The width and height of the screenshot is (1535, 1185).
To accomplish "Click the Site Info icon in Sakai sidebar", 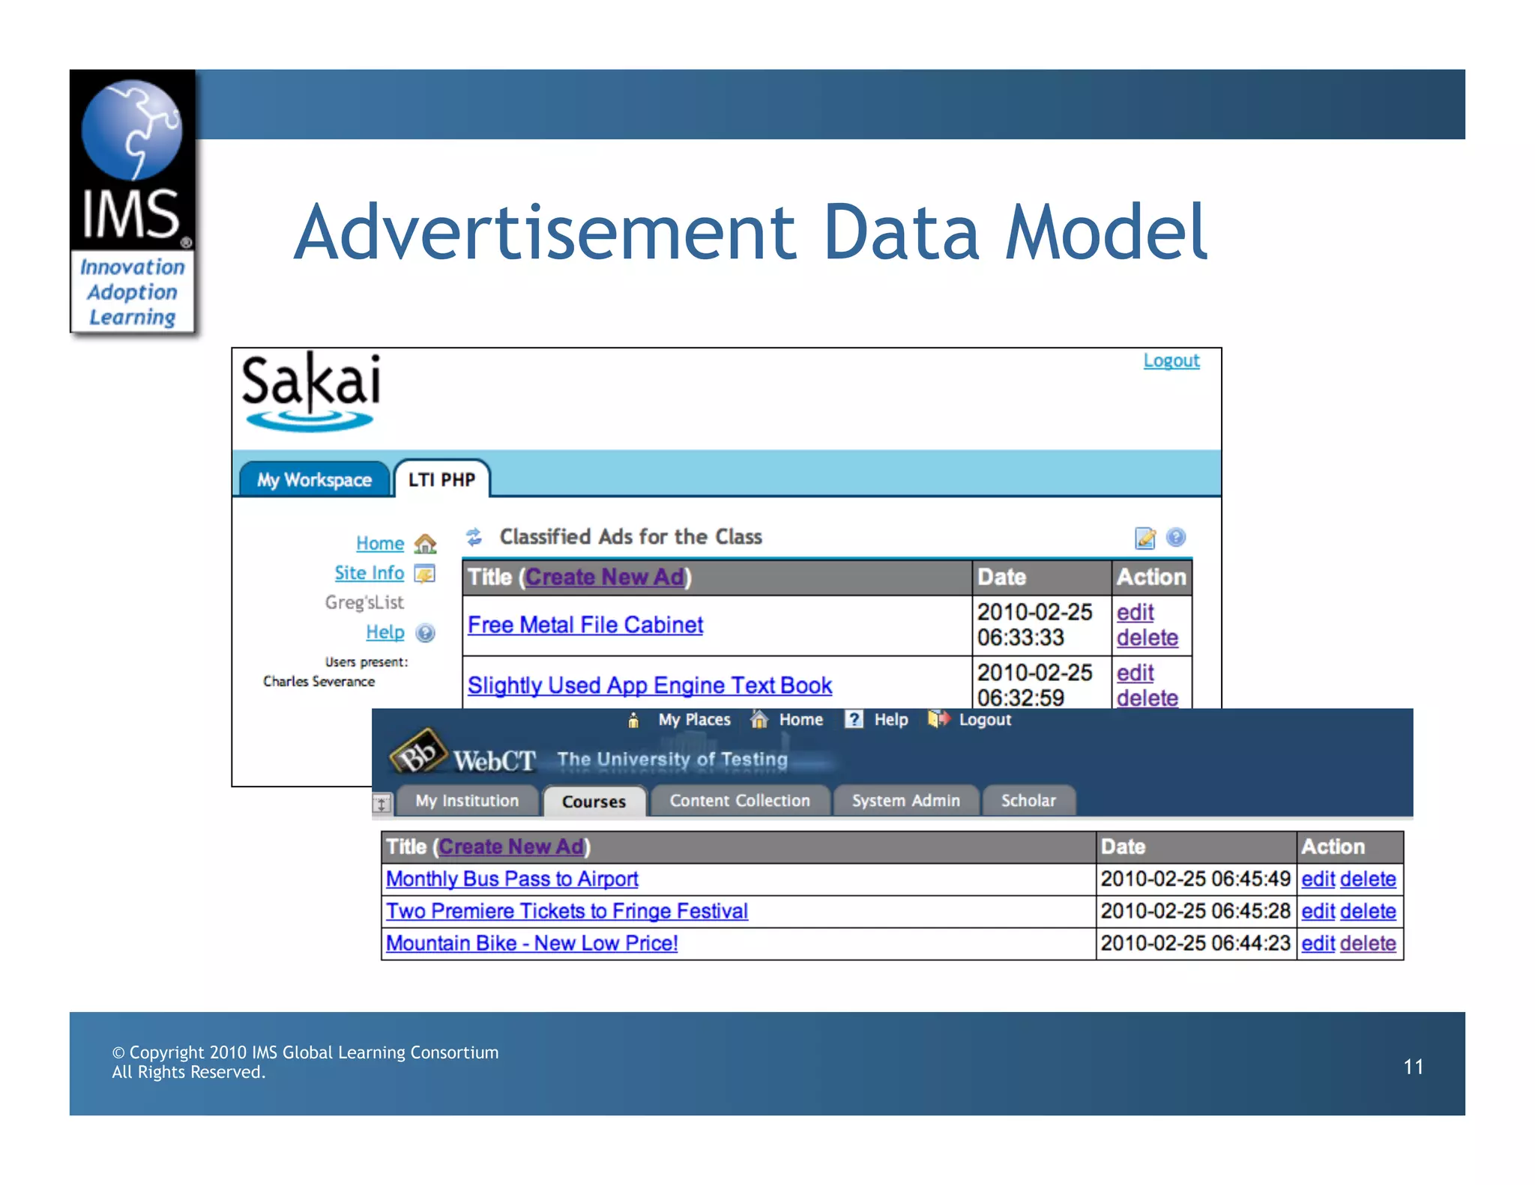I will click(425, 574).
